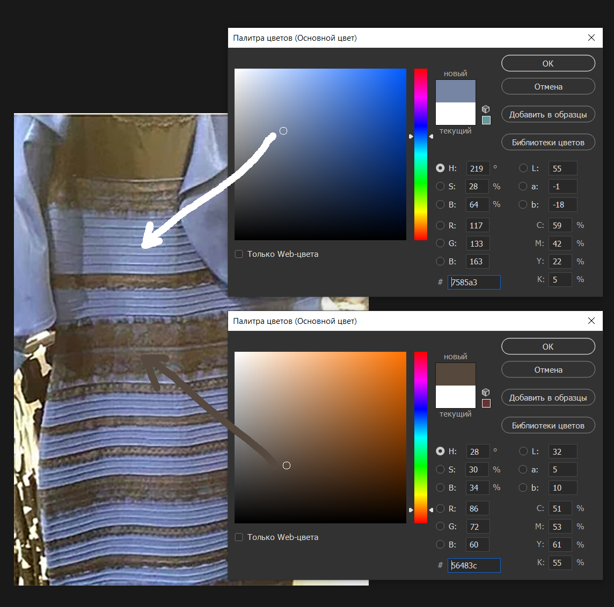This screenshot has width=614, height=607.
Task: Click the small teal web-safe swatch in top dialog
Action: point(486,120)
